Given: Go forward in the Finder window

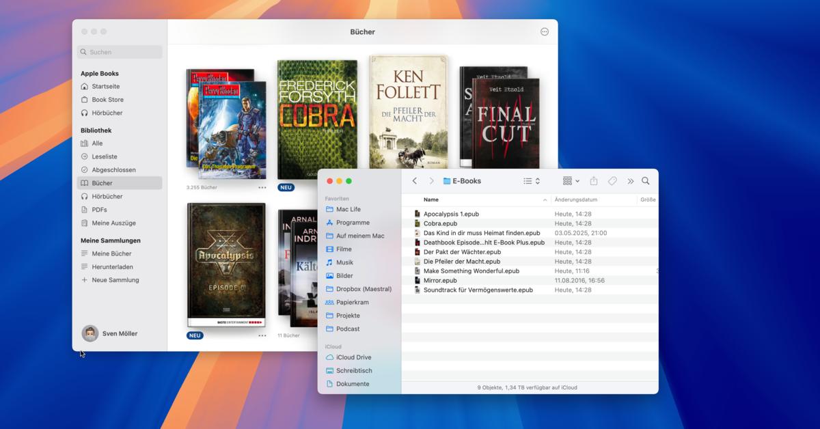Looking at the screenshot, I should pos(431,181).
